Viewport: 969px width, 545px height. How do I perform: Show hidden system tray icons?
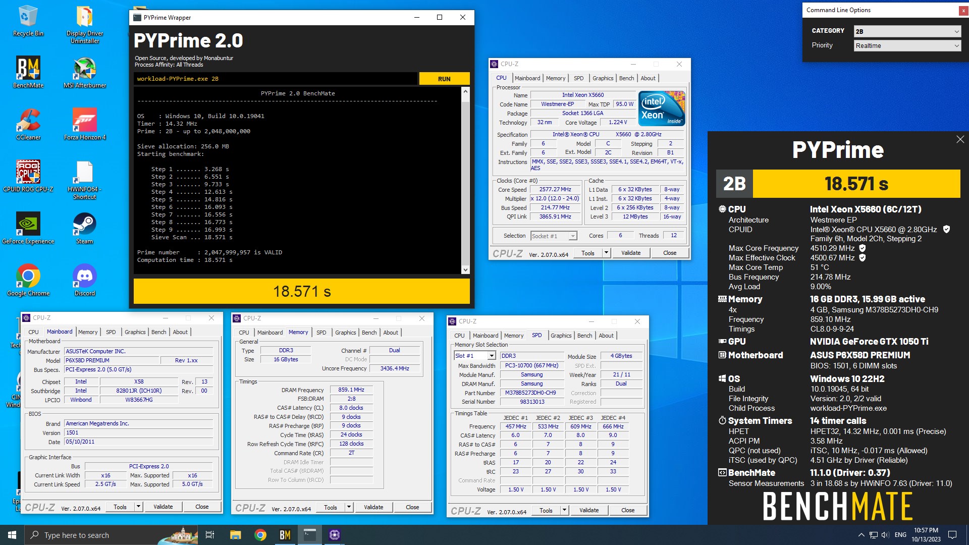pos(861,535)
